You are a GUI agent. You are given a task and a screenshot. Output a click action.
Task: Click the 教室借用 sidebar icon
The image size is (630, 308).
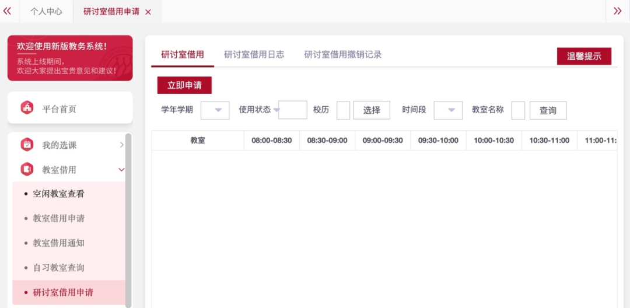tap(27, 169)
